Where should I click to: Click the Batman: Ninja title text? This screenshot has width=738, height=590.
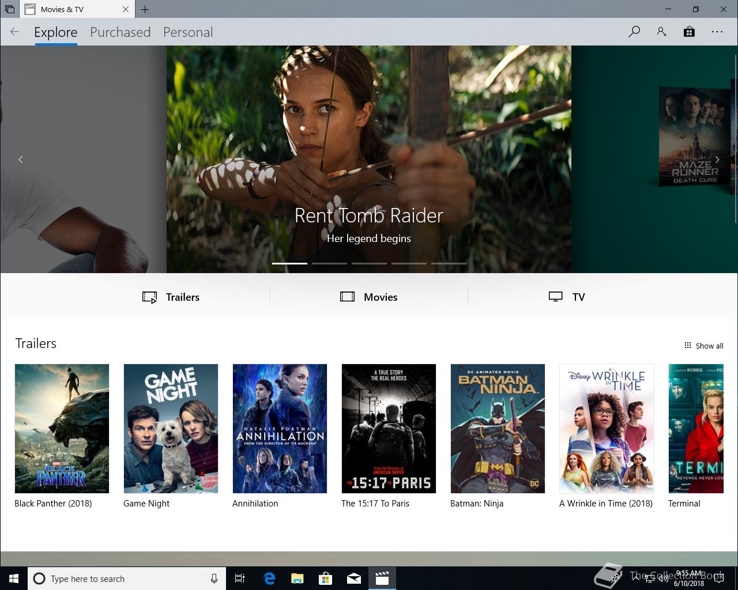pyautogui.click(x=477, y=503)
